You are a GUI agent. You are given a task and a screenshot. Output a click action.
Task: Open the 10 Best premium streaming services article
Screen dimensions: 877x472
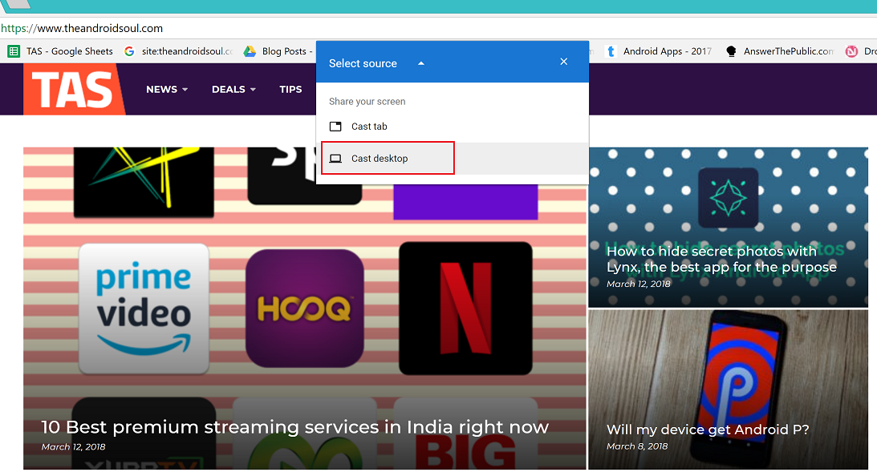(294, 427)
